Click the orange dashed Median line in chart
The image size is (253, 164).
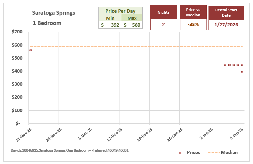(134, 46)
